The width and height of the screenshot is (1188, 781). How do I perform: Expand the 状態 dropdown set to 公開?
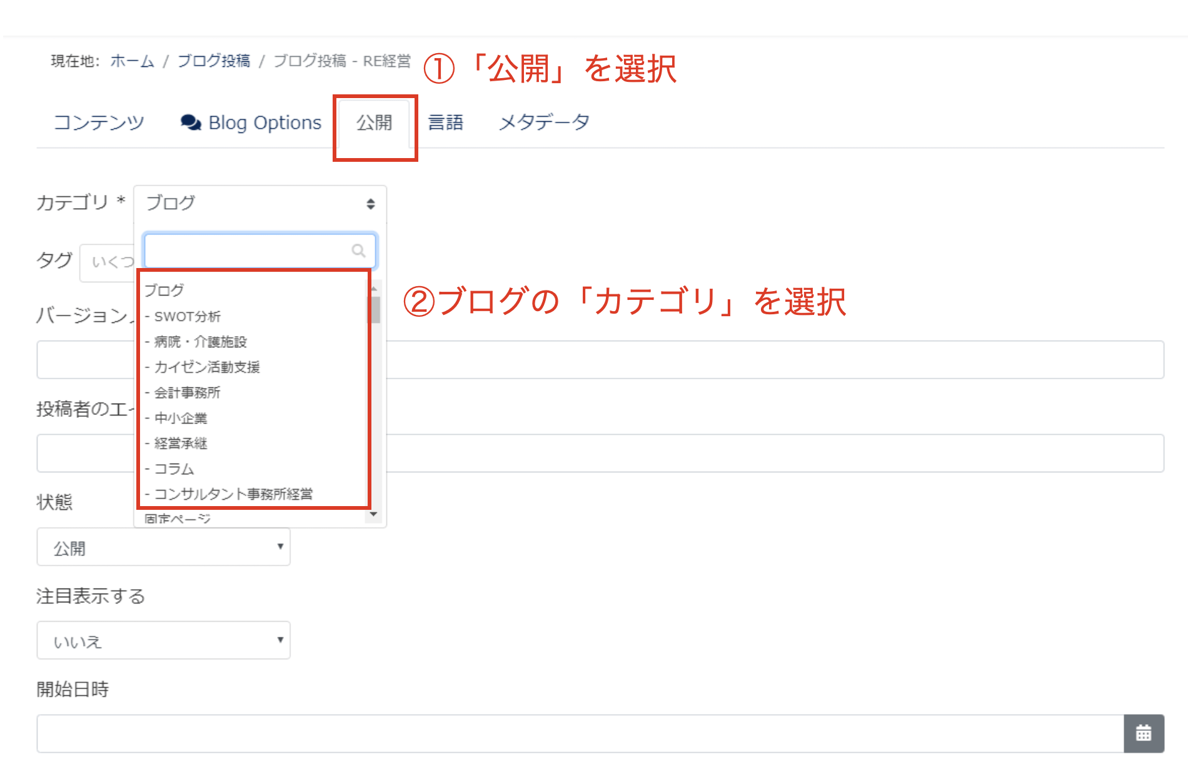[163, 547]
